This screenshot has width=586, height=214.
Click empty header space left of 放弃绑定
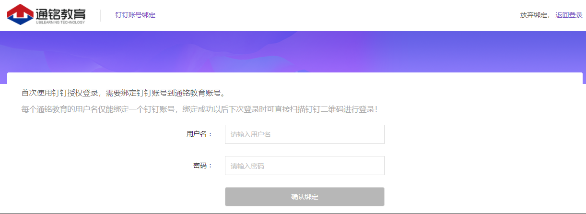(x=336, y=15)
